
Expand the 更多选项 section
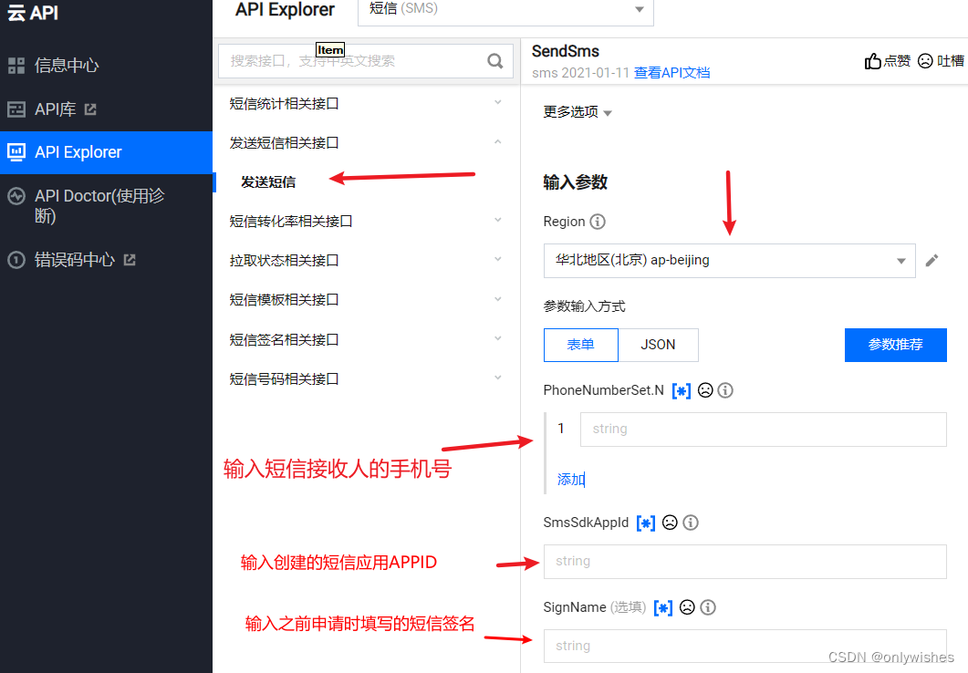click(578, 112)
